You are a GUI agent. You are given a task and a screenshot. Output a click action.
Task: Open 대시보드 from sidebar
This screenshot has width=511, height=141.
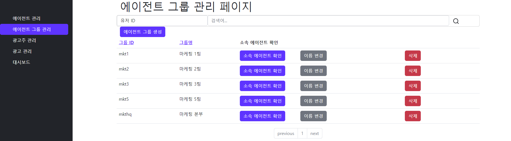21,62
